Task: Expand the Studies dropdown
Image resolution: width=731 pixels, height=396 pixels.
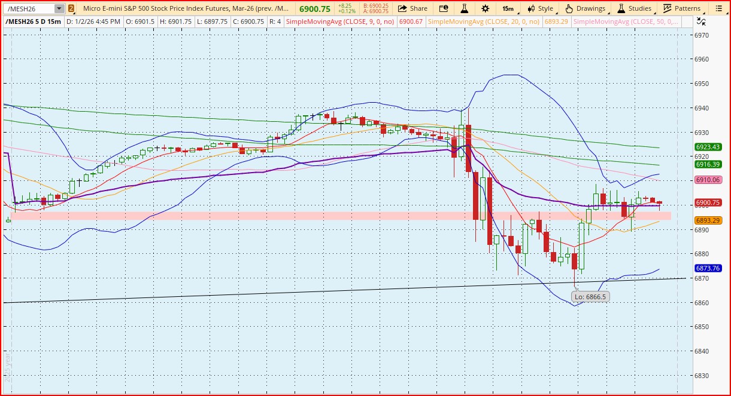Action: pos(635,8)
